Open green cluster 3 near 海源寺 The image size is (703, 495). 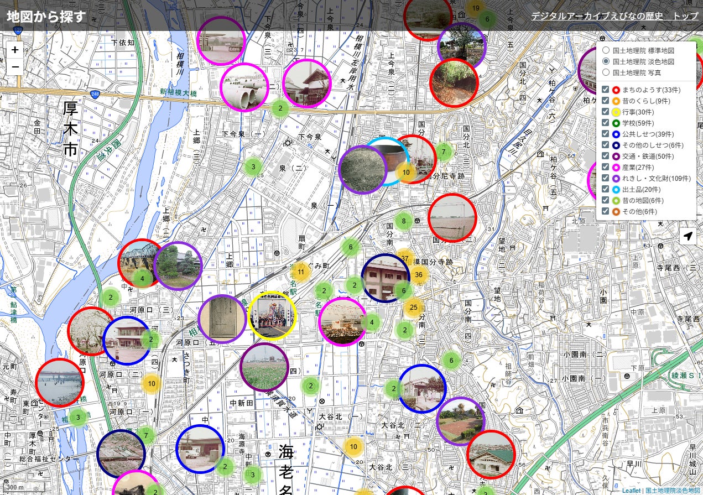click(x=252, y=475)
